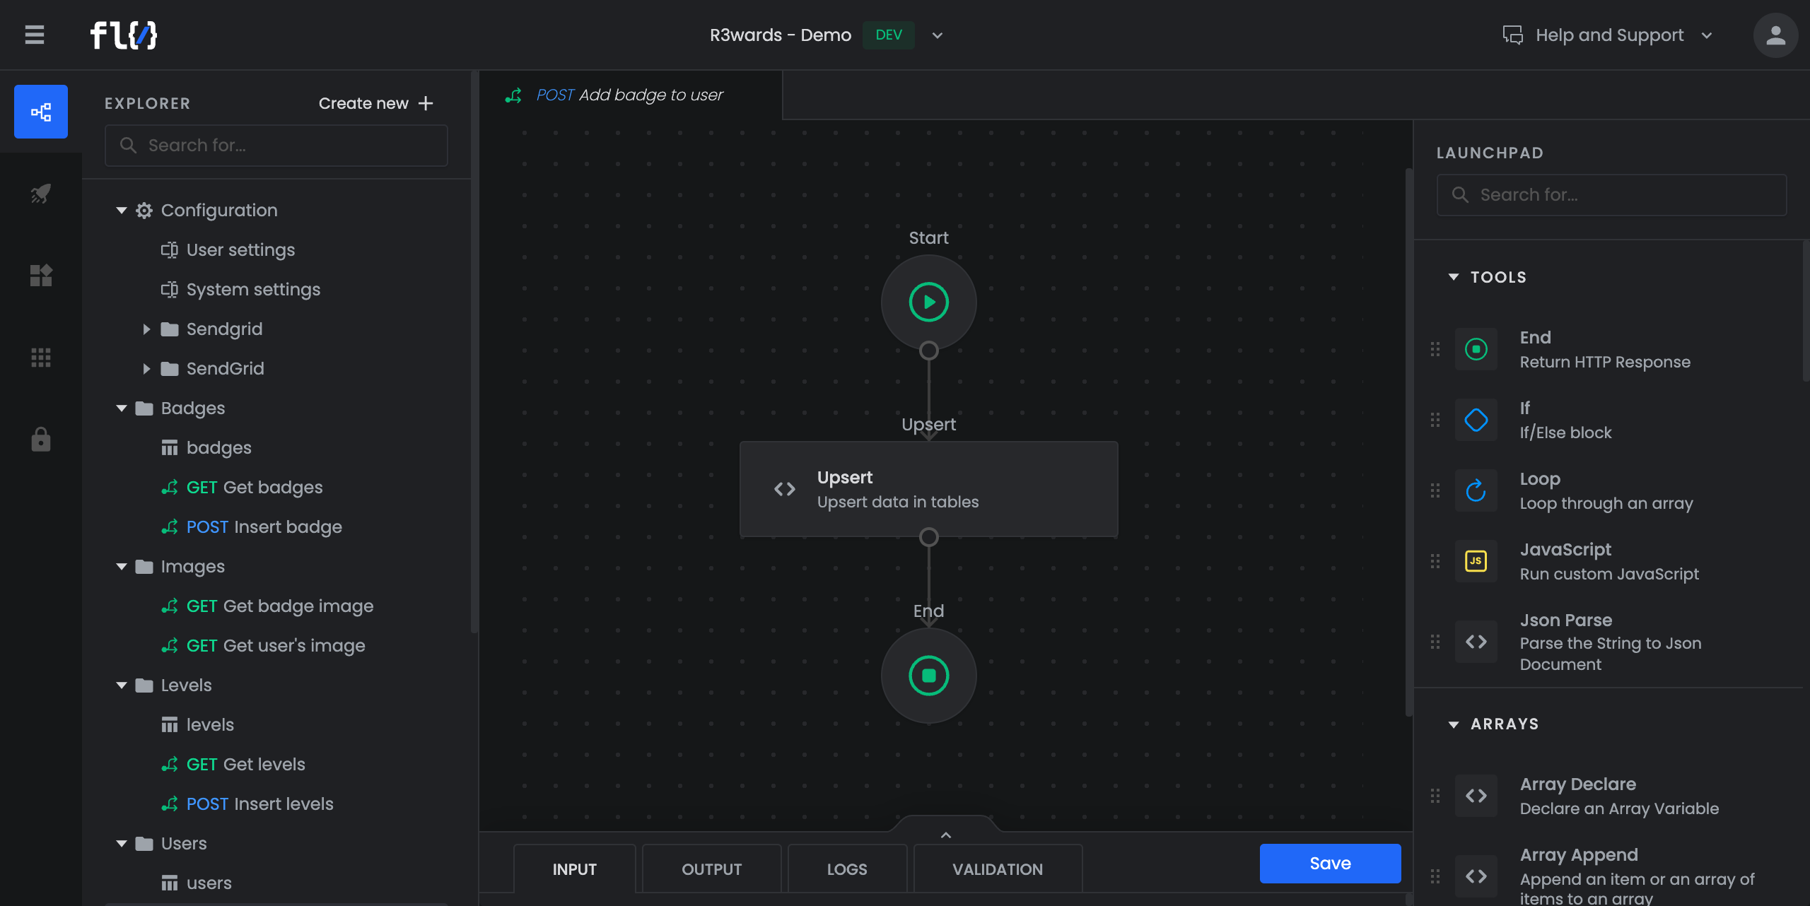The width and height of the screenshot is (1810, 906).
Task: Open the VALIDATION tab
Action: (997, 869)
